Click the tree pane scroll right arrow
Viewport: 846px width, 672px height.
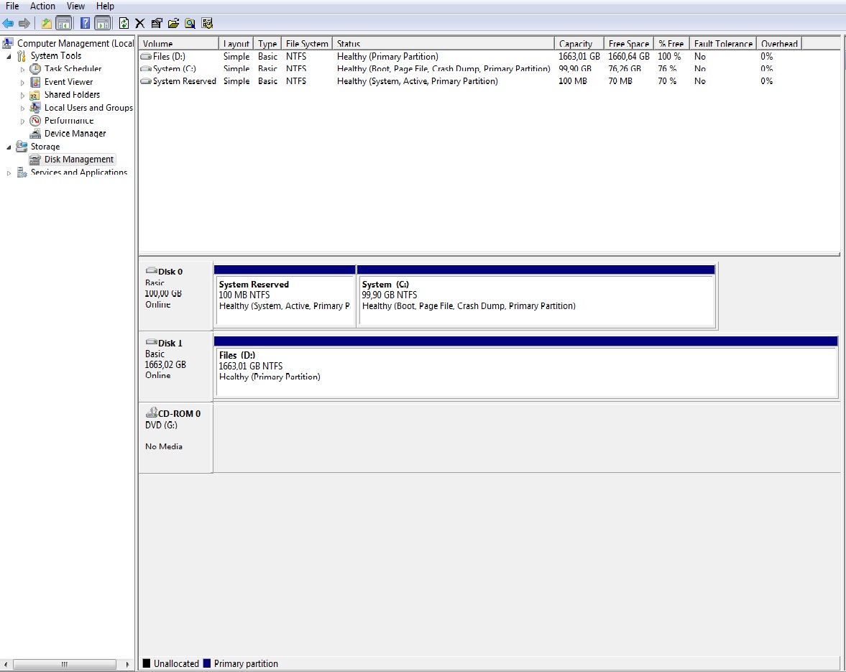pos(127,664)
